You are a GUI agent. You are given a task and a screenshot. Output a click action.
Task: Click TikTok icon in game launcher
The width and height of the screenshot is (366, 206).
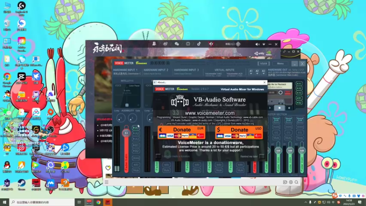[x=199, y=44]
